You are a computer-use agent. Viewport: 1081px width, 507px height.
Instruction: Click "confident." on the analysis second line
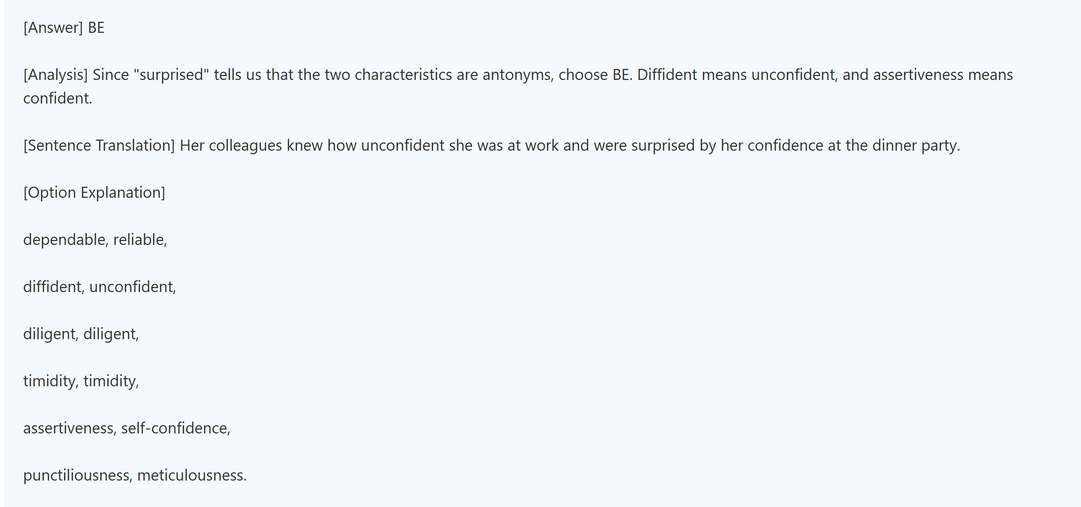(58, 98)
